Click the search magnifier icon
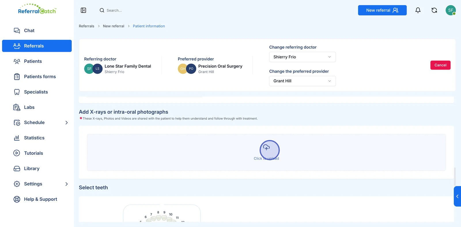The width and height of the screenshot is (461, 227). (102, 10)
